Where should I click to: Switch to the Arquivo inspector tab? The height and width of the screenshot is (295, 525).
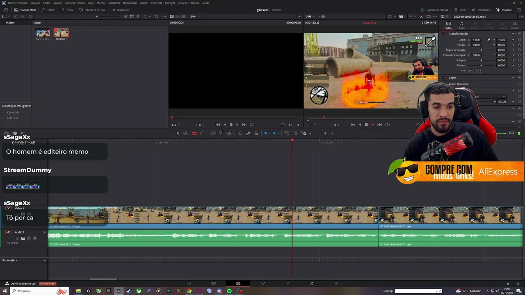click(x=515, y=25)
